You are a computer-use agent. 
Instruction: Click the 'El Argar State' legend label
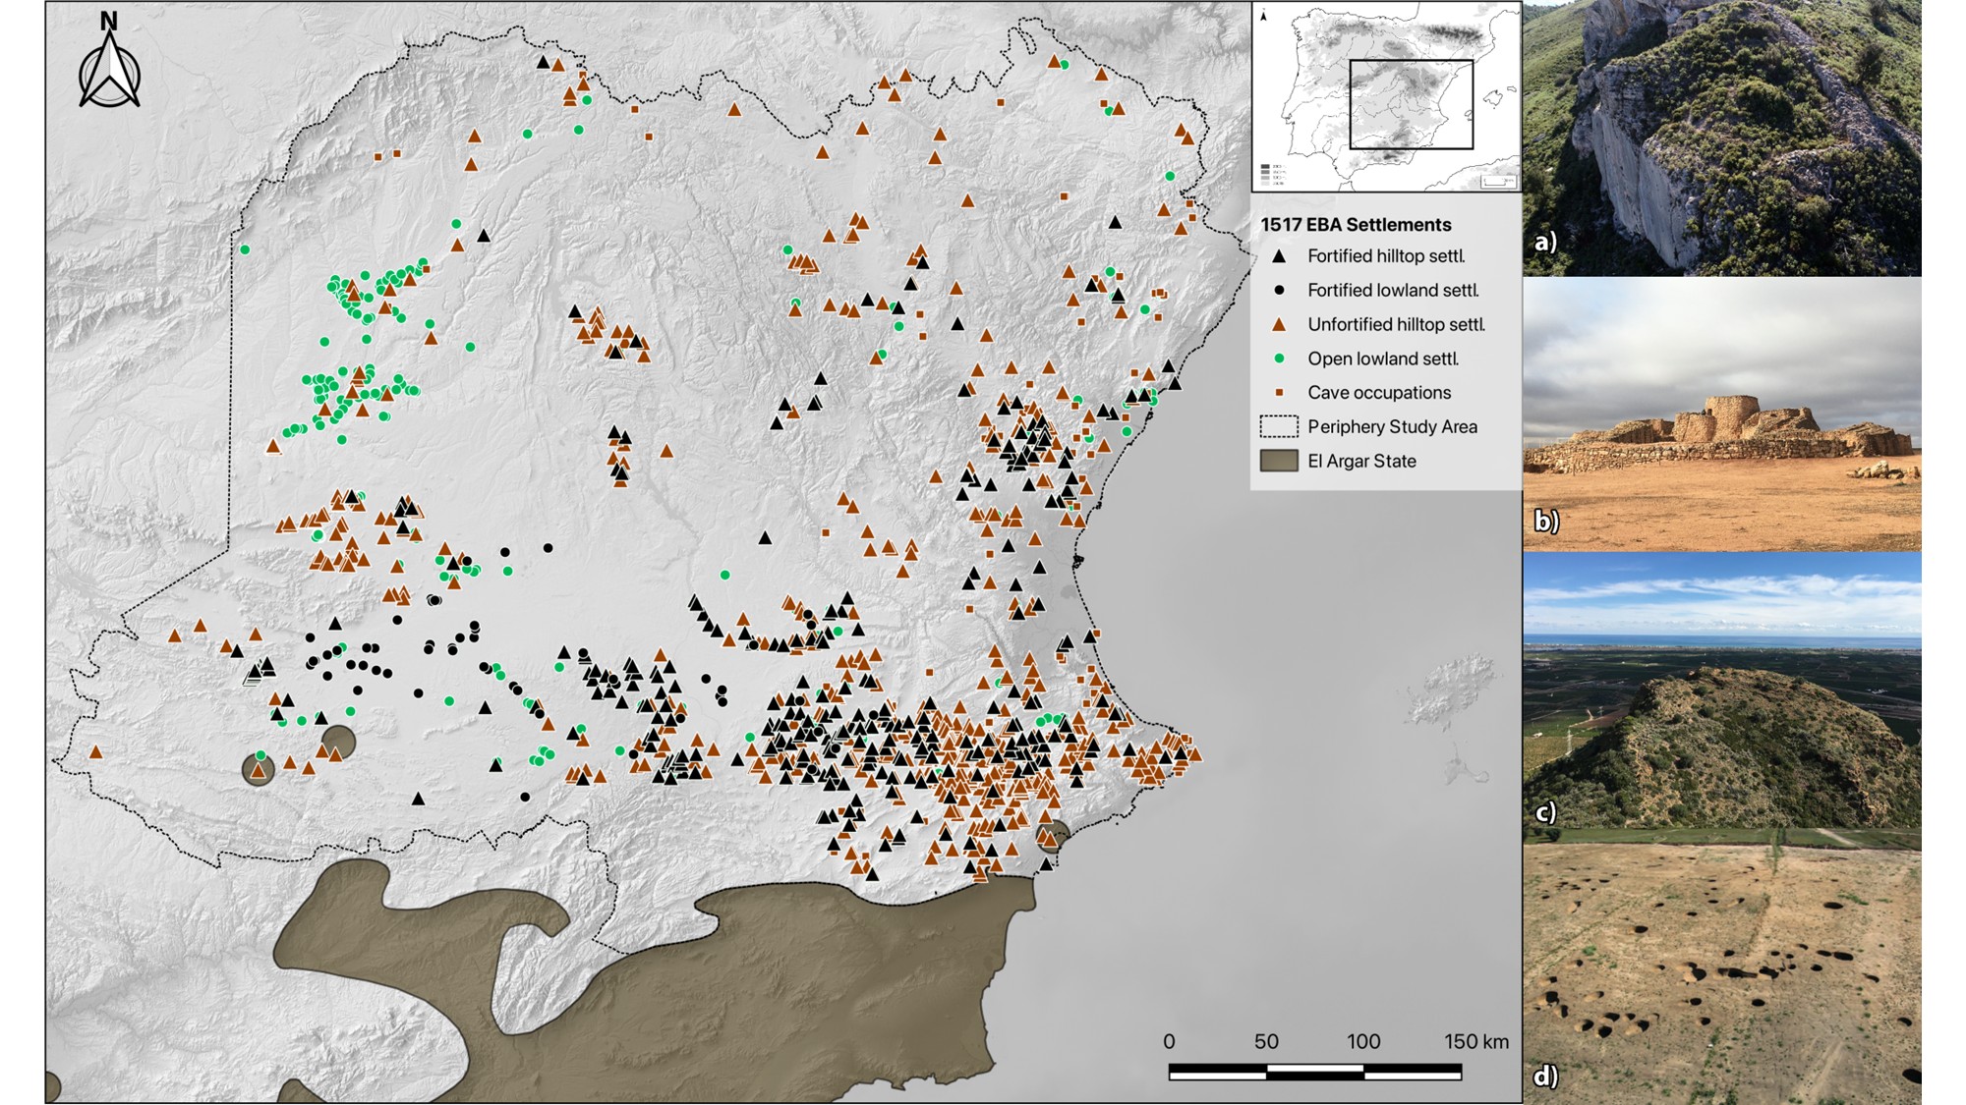click(1361, 461)
